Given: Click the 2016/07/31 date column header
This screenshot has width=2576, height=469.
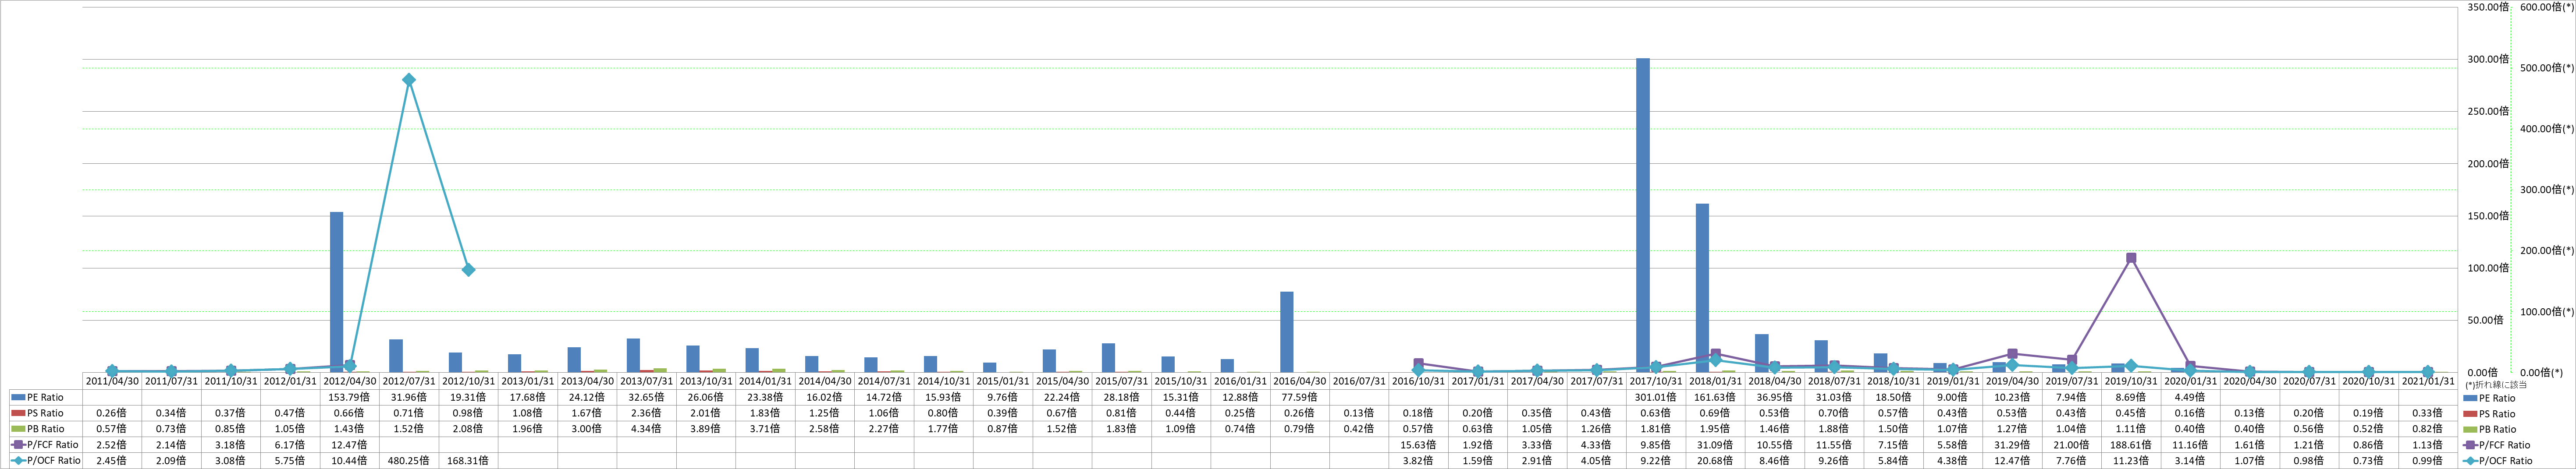Looking at the screenshot, I should (1359, 381).
